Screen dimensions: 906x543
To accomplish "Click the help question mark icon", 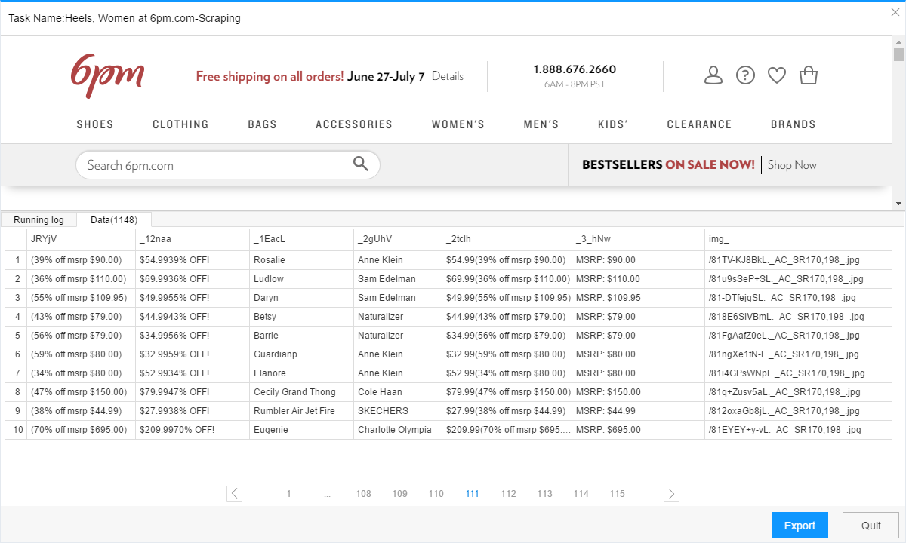I will (x=745, y=75).
